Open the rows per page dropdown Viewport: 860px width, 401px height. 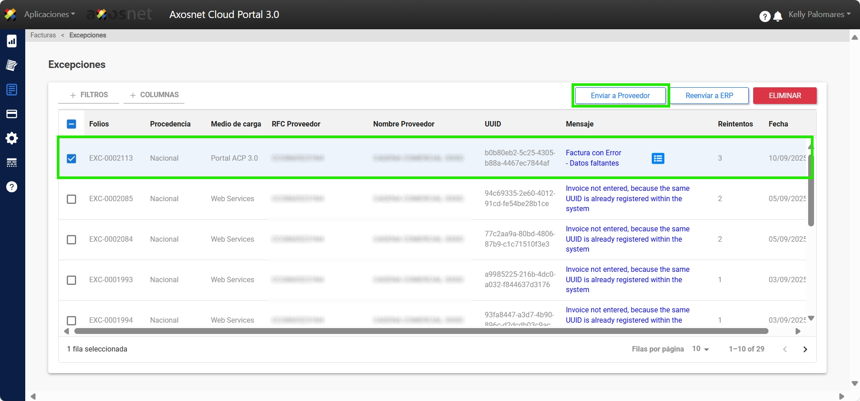[700, 349]
